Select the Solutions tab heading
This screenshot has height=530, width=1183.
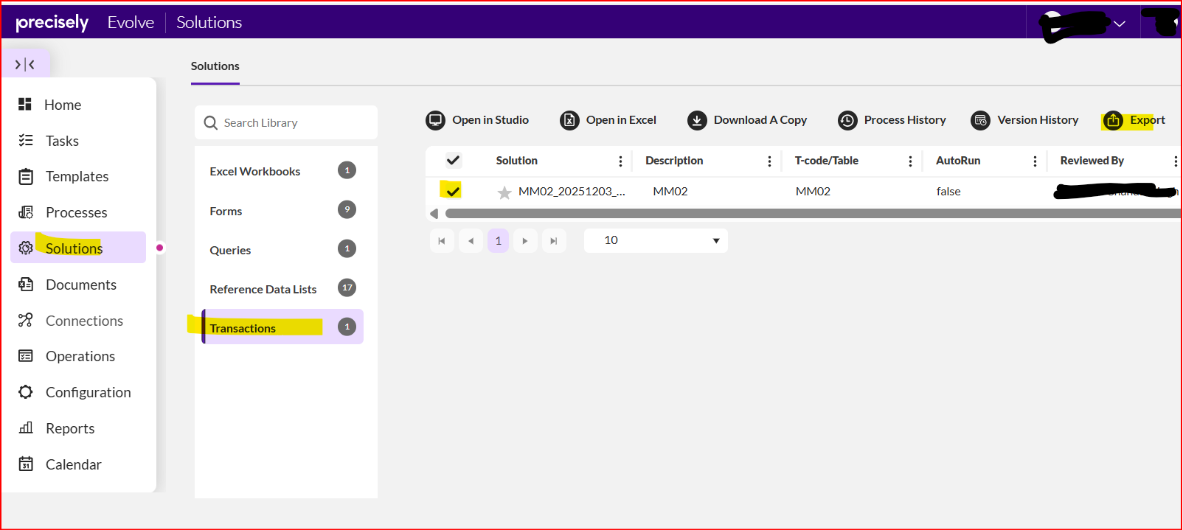(x=215, y=66)
